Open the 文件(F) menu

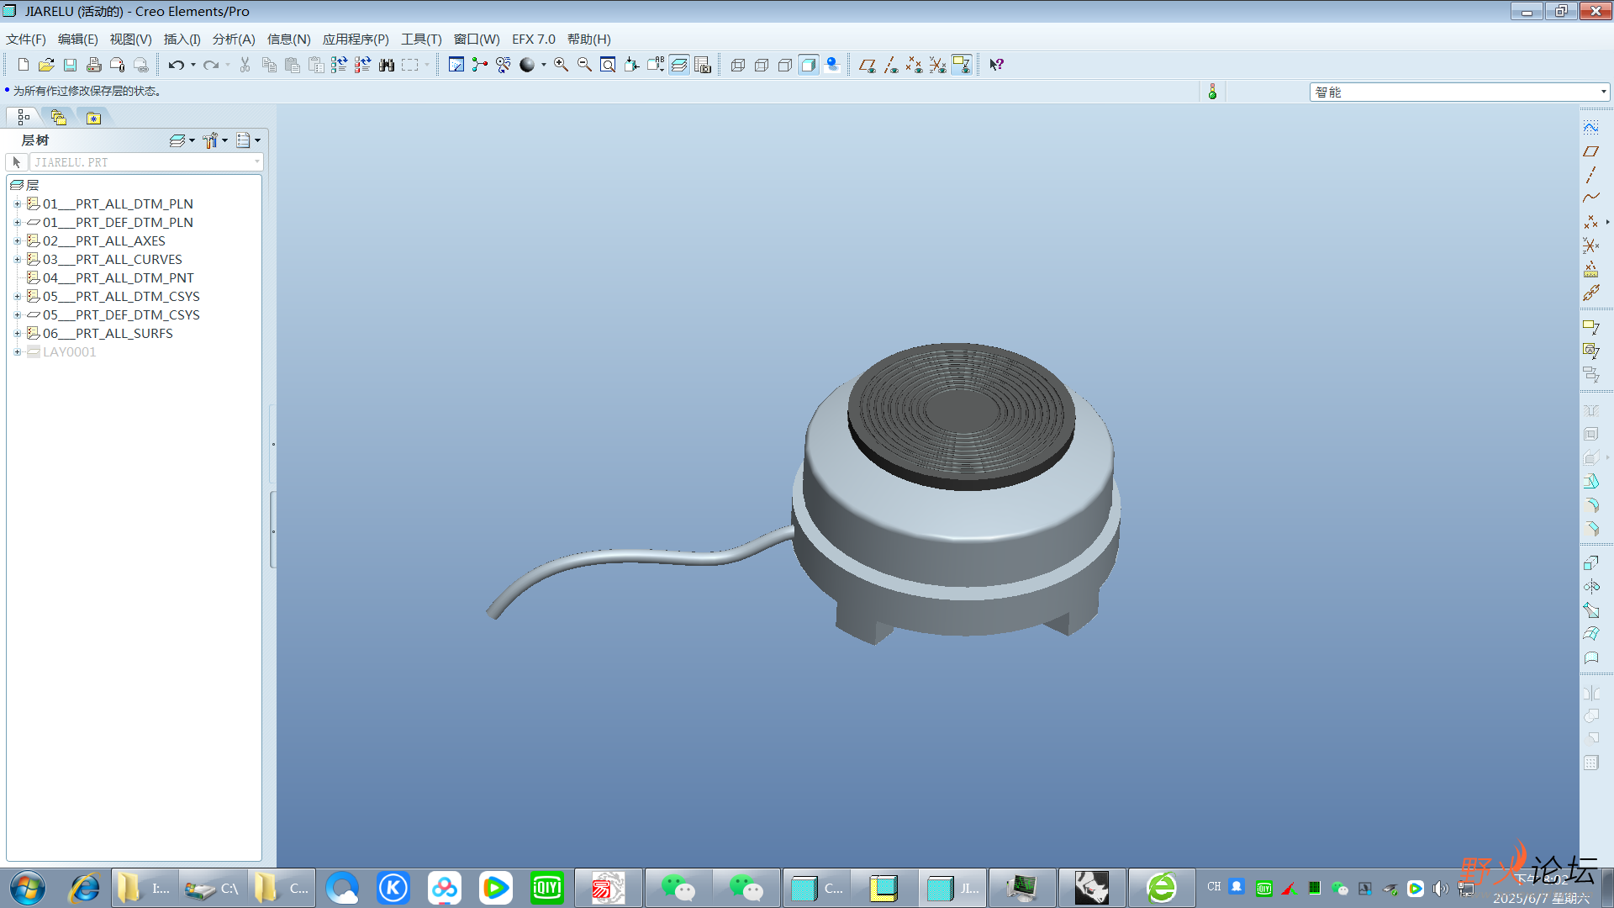pos(26,40)
